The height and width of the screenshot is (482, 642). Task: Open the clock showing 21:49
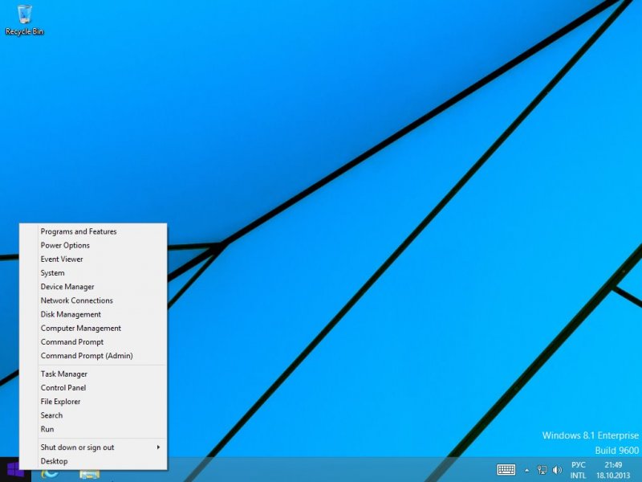[613, 470]
